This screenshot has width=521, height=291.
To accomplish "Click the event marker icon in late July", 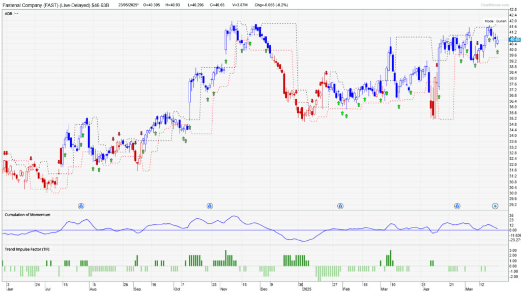I will point(81,206).
